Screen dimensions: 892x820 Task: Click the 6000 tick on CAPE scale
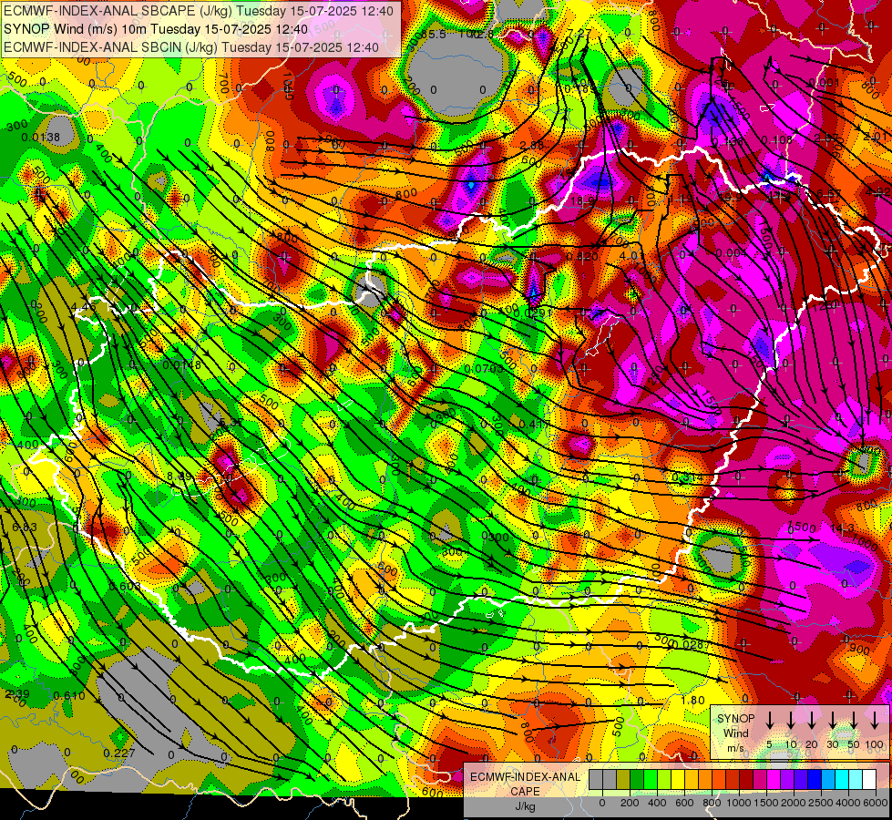pos(875,803)
